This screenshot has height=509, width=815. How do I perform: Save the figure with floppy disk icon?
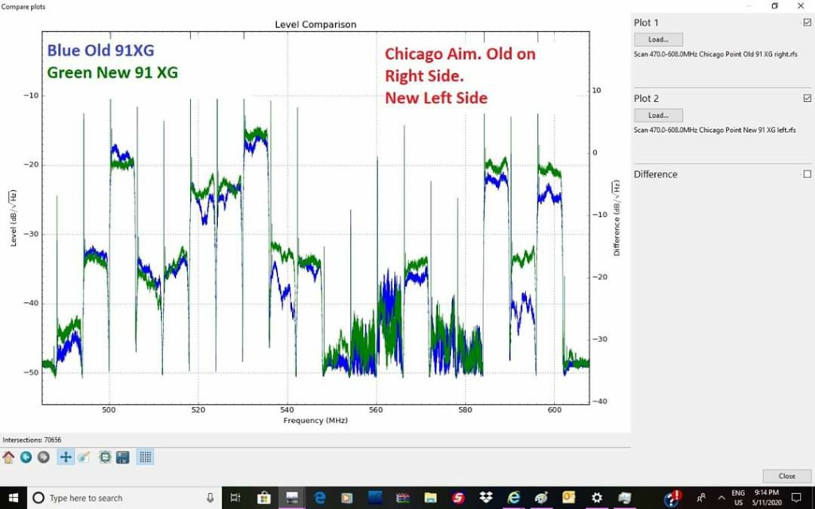(123, 457)
